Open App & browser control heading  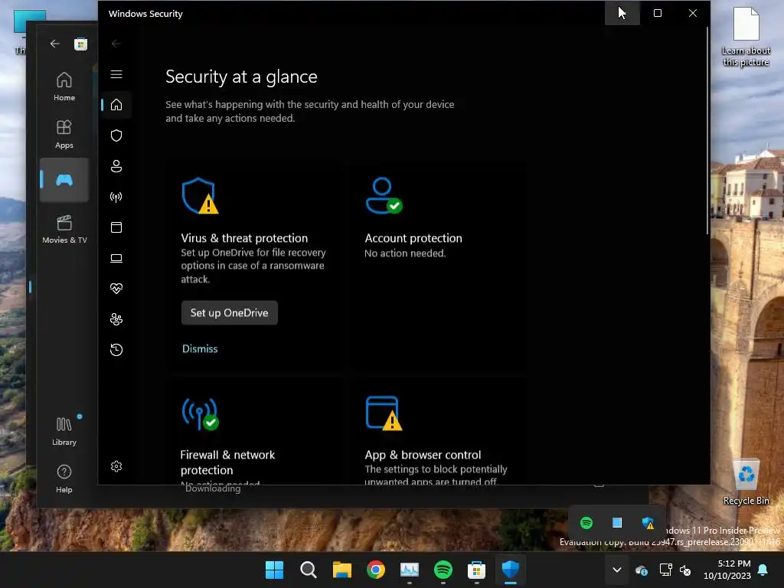423,455
